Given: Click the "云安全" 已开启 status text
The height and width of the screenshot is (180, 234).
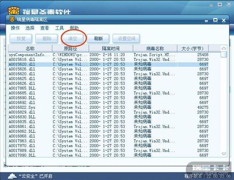Looking at the screenshot, I should tap(36, 176).
